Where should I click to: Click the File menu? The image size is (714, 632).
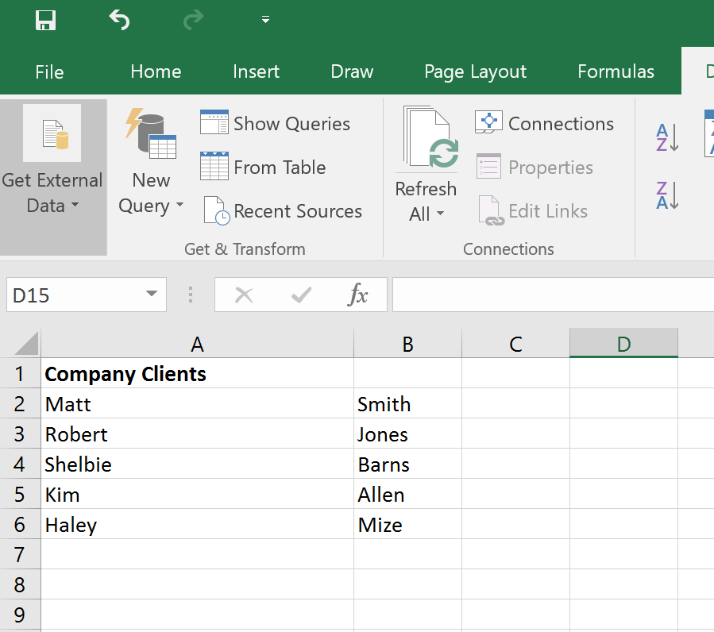click(49, 71)
